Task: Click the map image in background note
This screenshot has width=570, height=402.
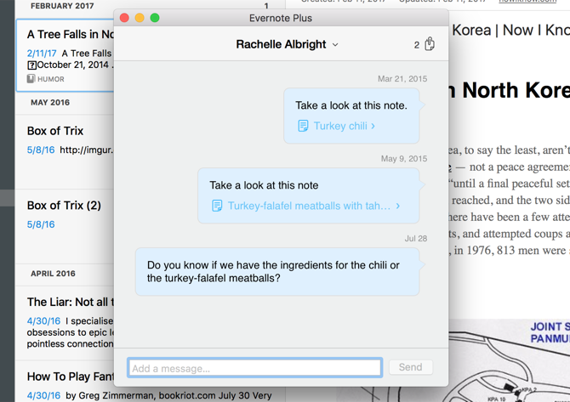Action: pyautogui.click(x=509, y=360)
